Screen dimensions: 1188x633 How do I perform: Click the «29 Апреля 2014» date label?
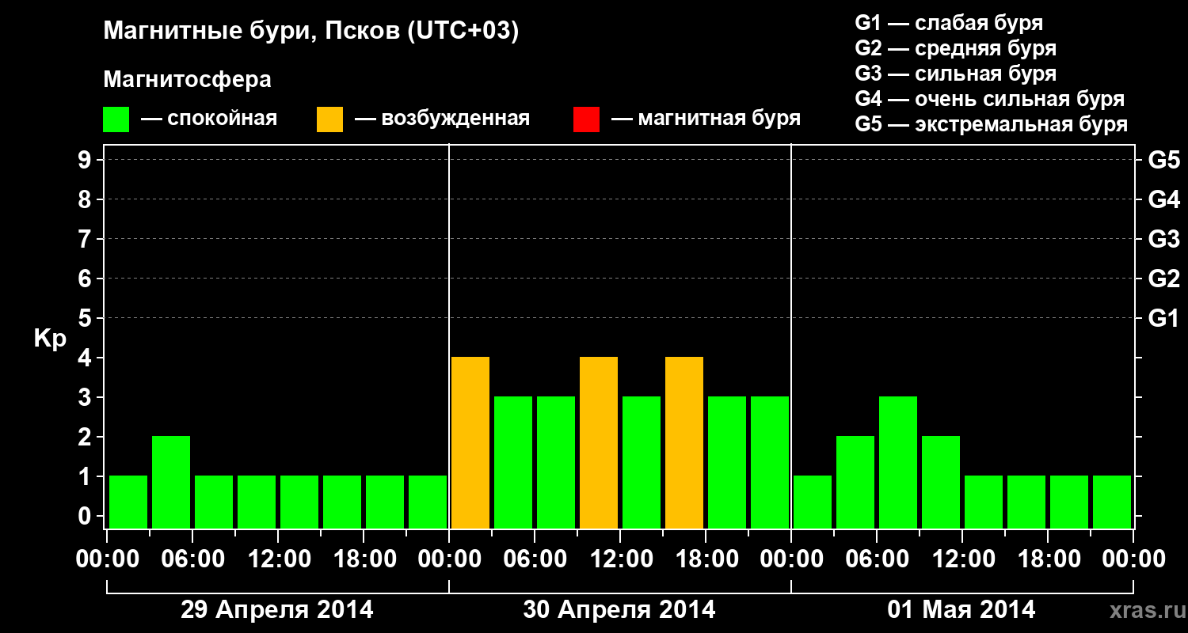tap(277, 609)
